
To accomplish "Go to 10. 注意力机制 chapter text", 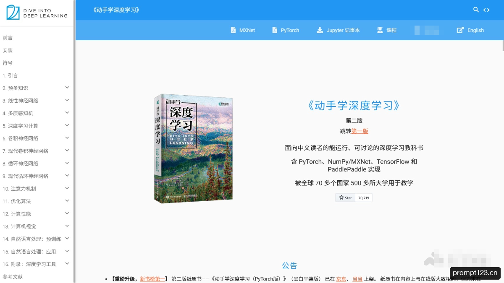I will click(19, 189).
